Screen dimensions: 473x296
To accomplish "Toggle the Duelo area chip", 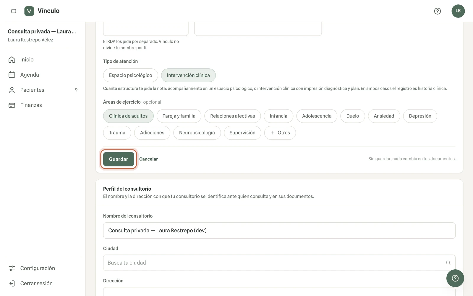I will pos(353,116).
